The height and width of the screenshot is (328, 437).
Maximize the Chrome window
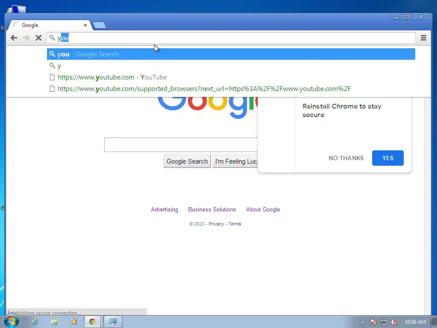[407, 17]
